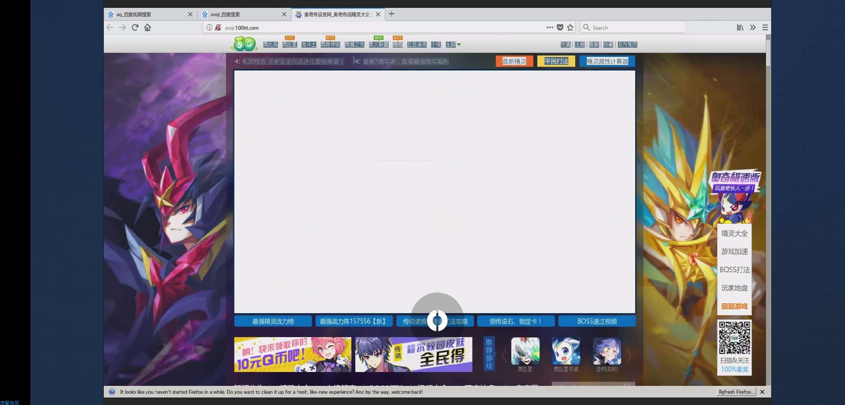Expand the 全部 dropdown menu
845x405 pixels.
(453, 45)
